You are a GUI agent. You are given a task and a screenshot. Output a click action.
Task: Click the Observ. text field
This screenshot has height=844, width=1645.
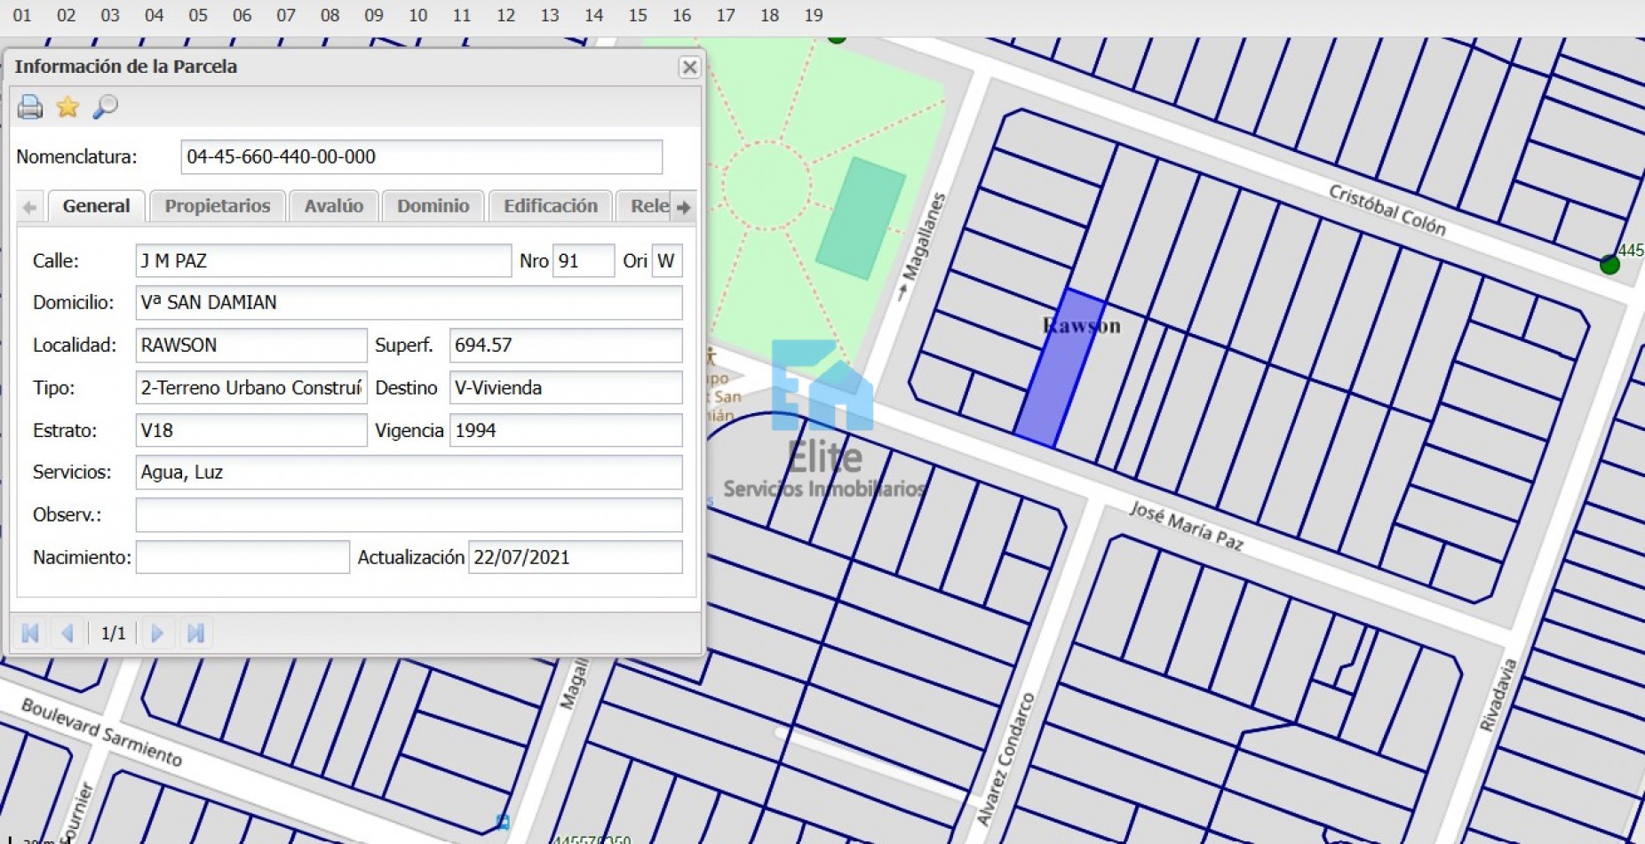(409, 514)
